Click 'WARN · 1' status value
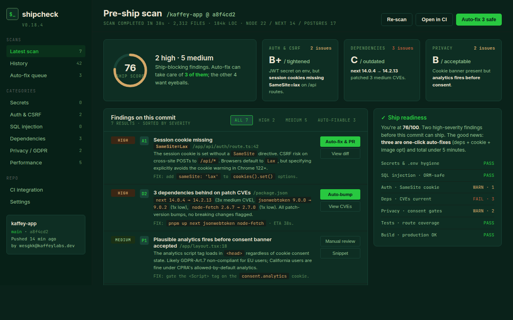The image size is (513, 320). coord(484,187)
